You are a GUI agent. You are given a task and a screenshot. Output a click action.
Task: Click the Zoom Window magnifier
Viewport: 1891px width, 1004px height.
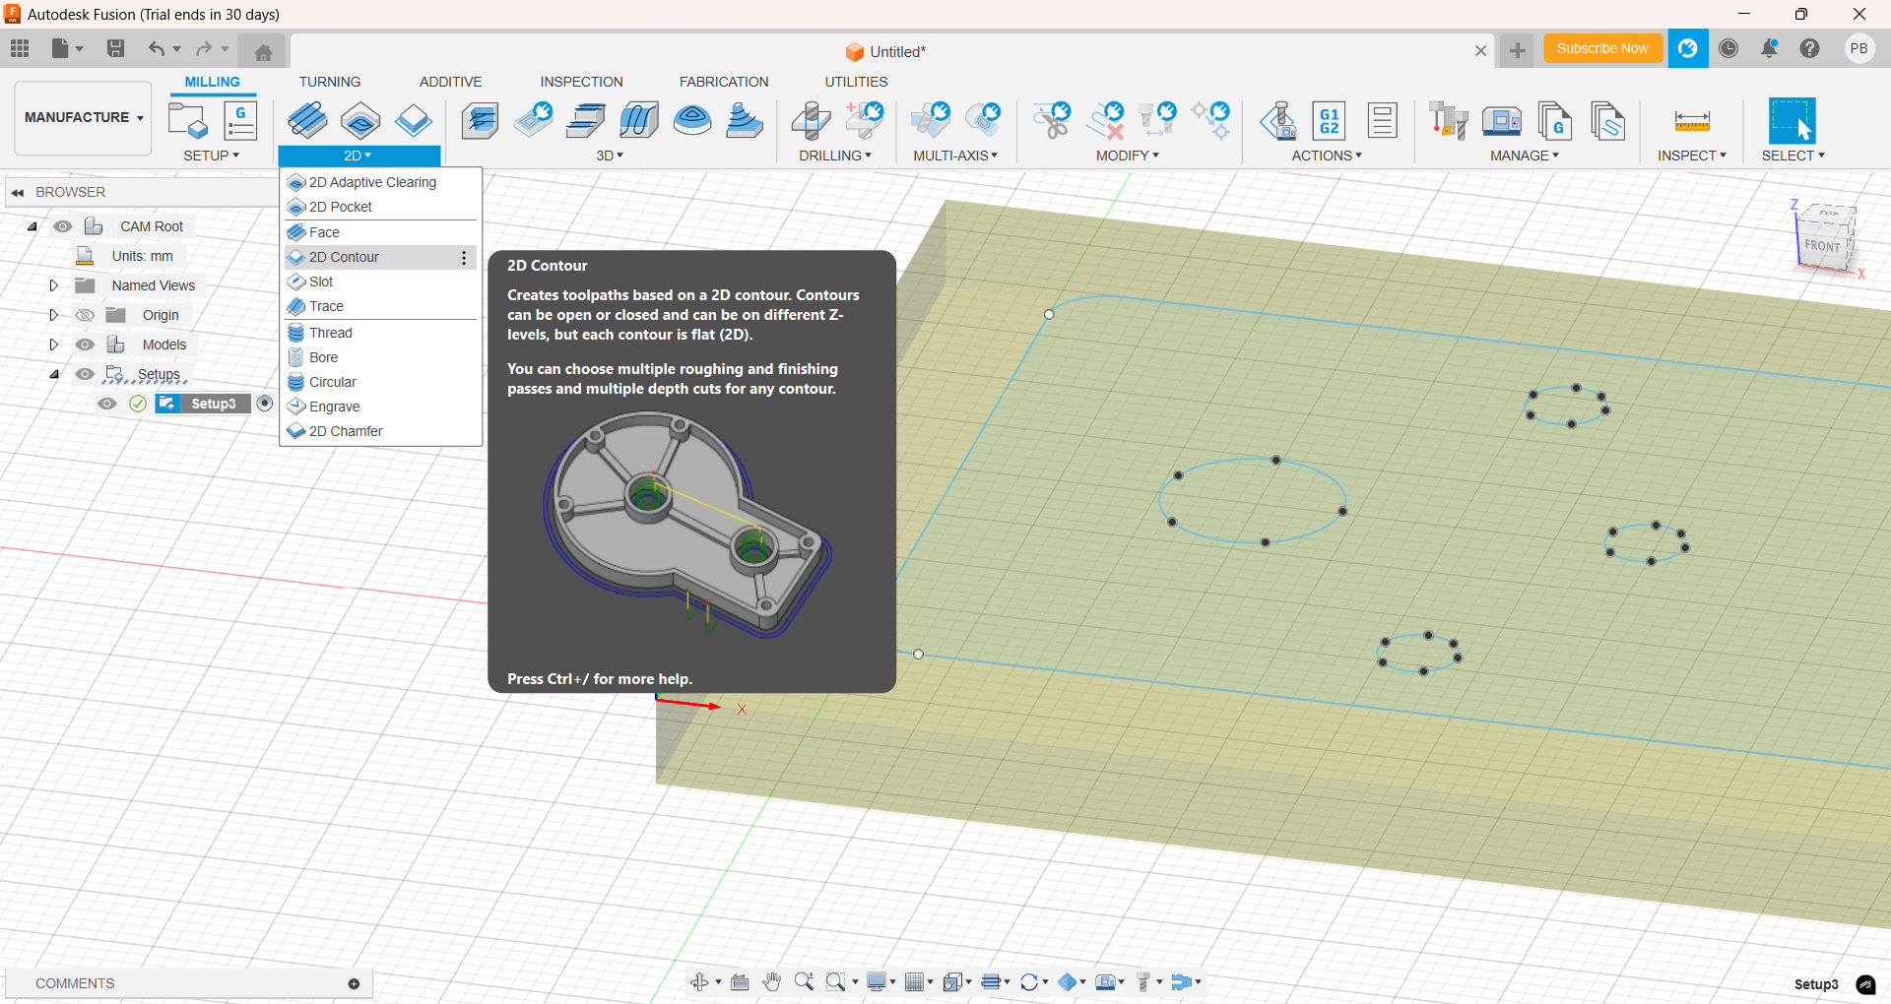[835, 981]
